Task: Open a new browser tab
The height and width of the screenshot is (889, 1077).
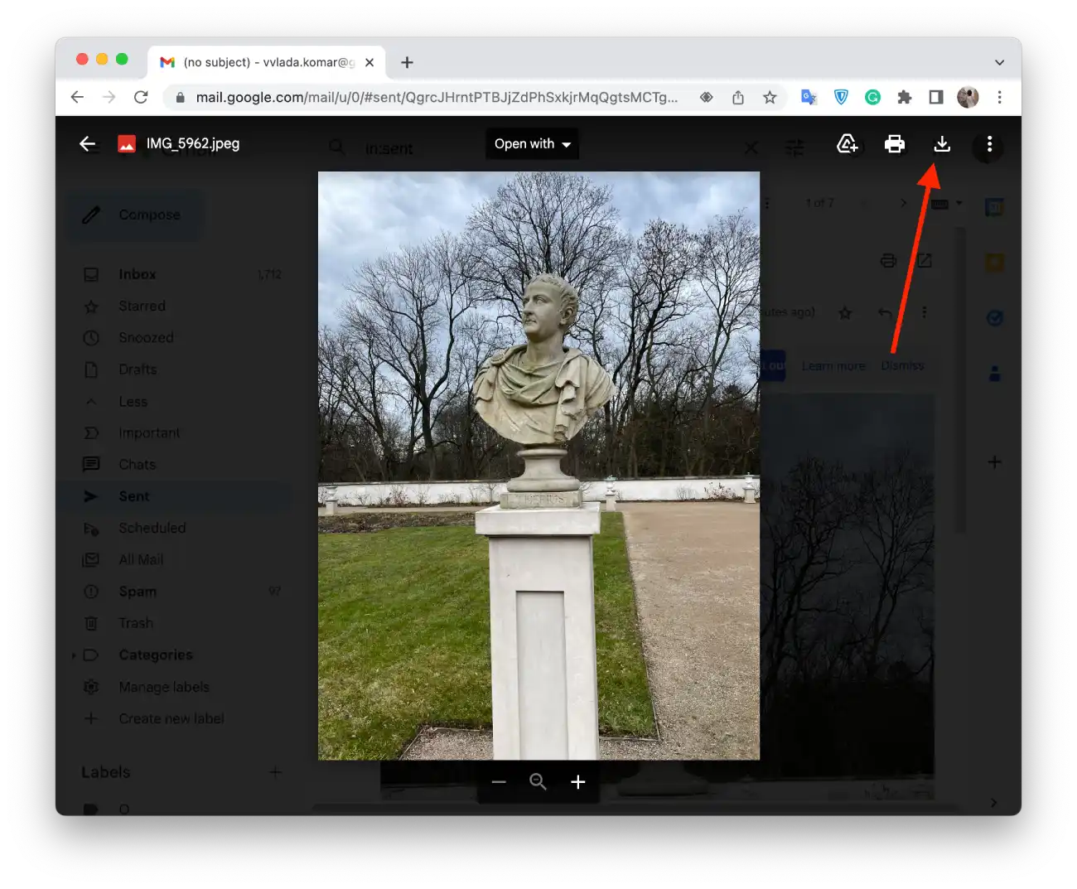Action: pyautogui.click(x=407, y=62)
